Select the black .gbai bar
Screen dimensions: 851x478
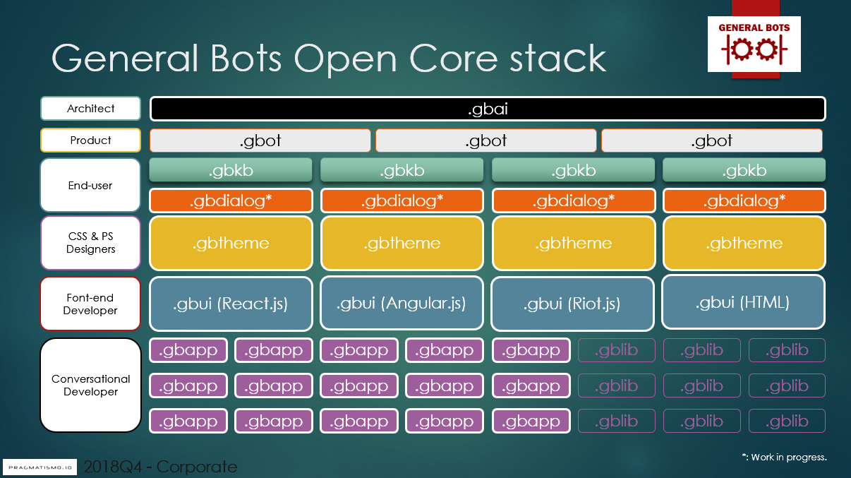click(488, 109)
